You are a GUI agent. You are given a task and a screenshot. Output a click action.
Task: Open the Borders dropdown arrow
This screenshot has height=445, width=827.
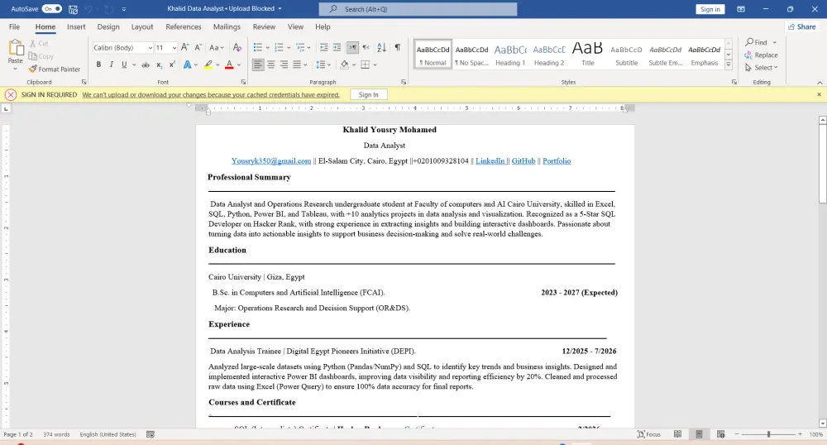(x=375, y=65)
